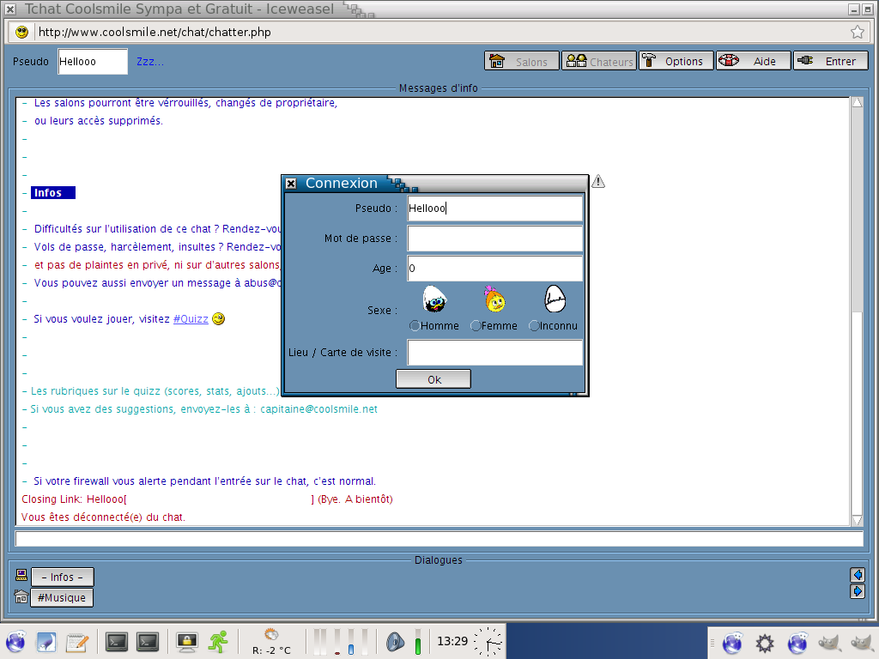Click the green running man logout icon

pos(218,641)
